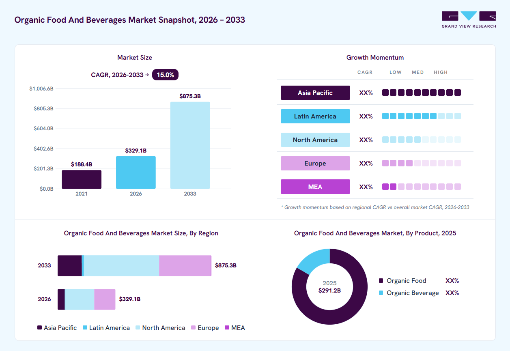Click Asia Pacific momentum indicator squares
Image resolution: width=510 pixels, height=351 pixels.
pos(422,93)
